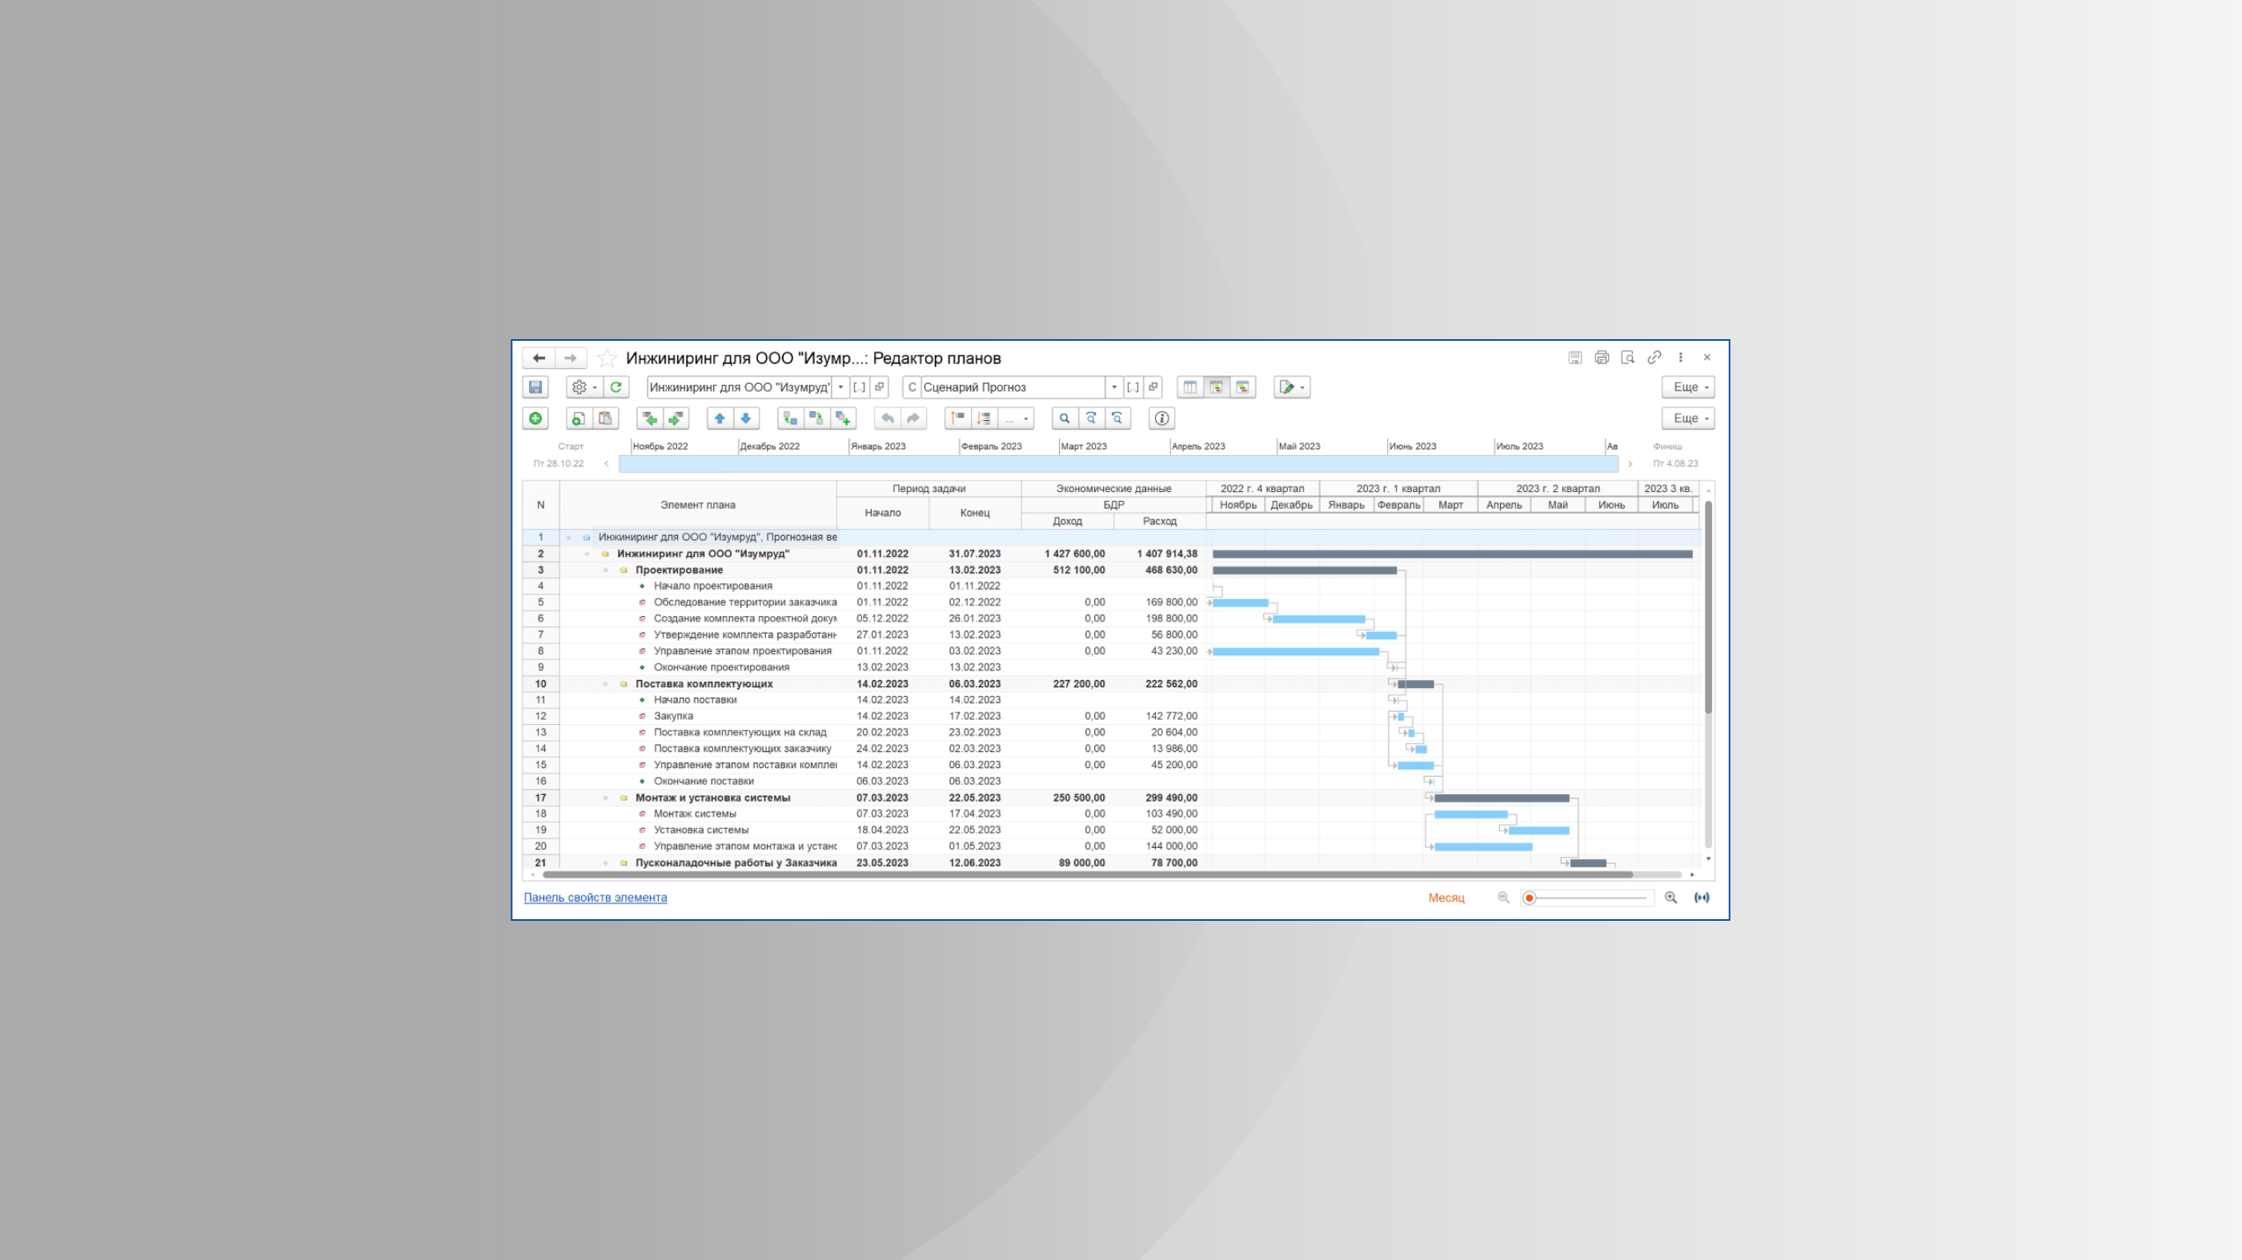Open the upper Еще menu
The height and width of the screenshot is (1260, 2242).
[x=1687, y=387]
